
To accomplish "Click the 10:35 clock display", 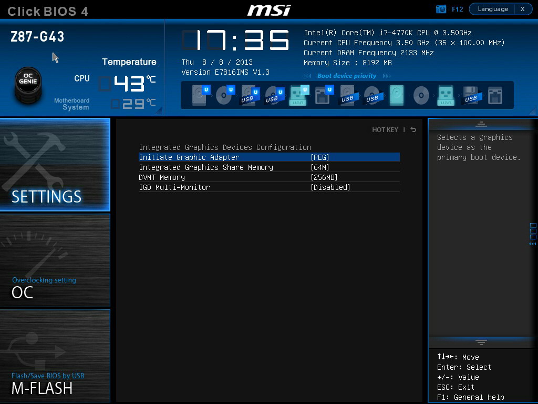I will [235, 40].
